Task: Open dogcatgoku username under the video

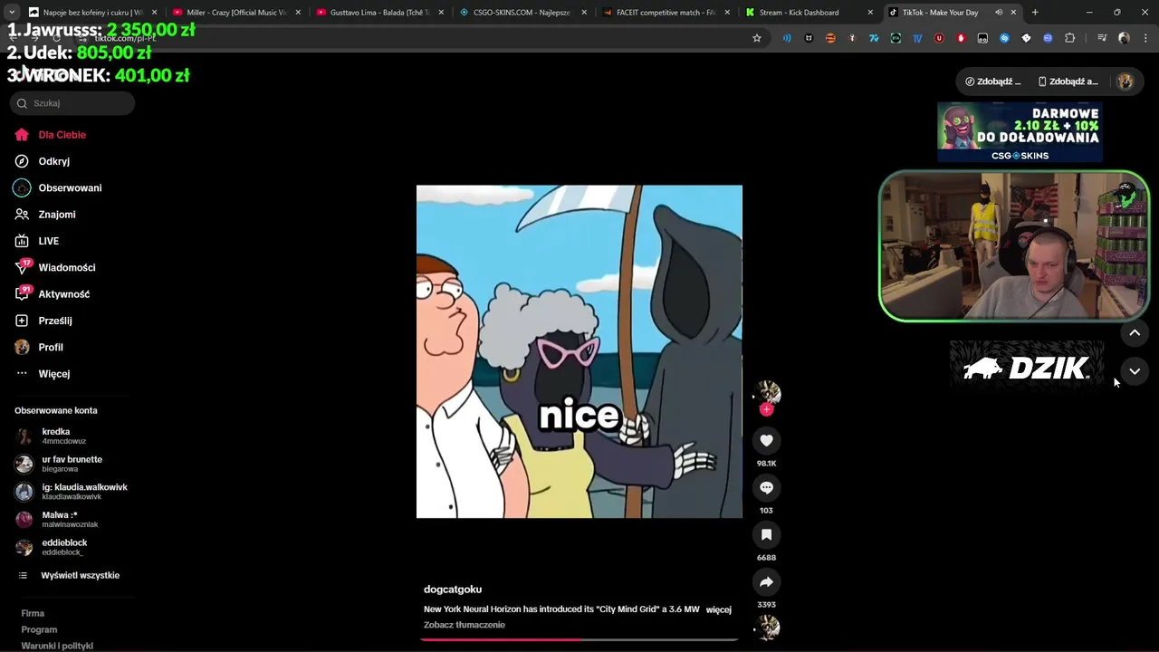Action: tap(453, 590)
